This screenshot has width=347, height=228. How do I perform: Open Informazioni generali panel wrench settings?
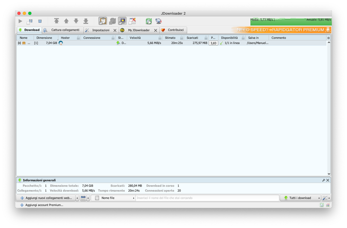pyautogui.click(x=324, y=180)
